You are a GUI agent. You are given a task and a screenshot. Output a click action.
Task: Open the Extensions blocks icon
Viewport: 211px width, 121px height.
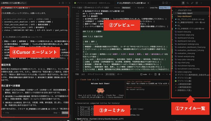(197, 3)
